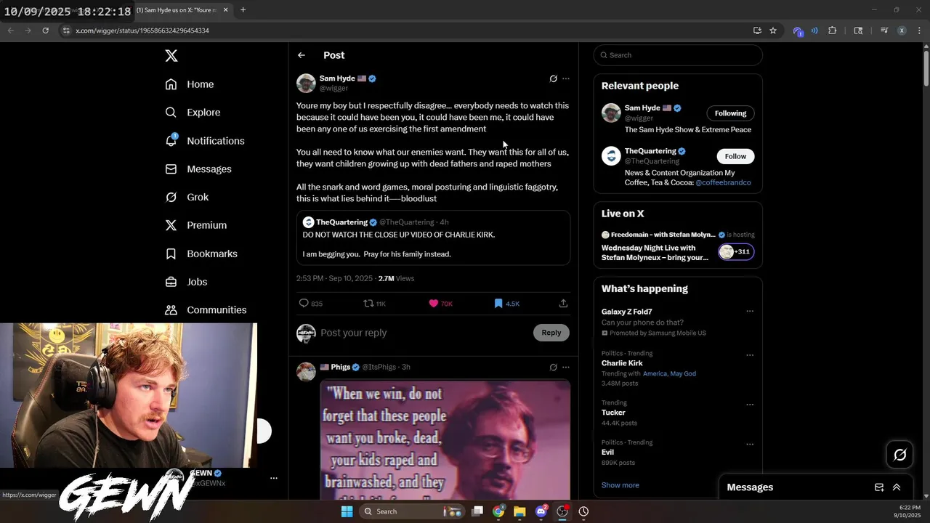Open Discord from the taskbar
Viewport: 930px width, 523px height.
(541, 511)
